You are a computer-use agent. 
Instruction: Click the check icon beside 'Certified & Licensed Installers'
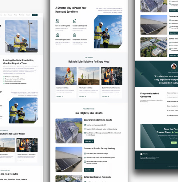click(4, 81)
